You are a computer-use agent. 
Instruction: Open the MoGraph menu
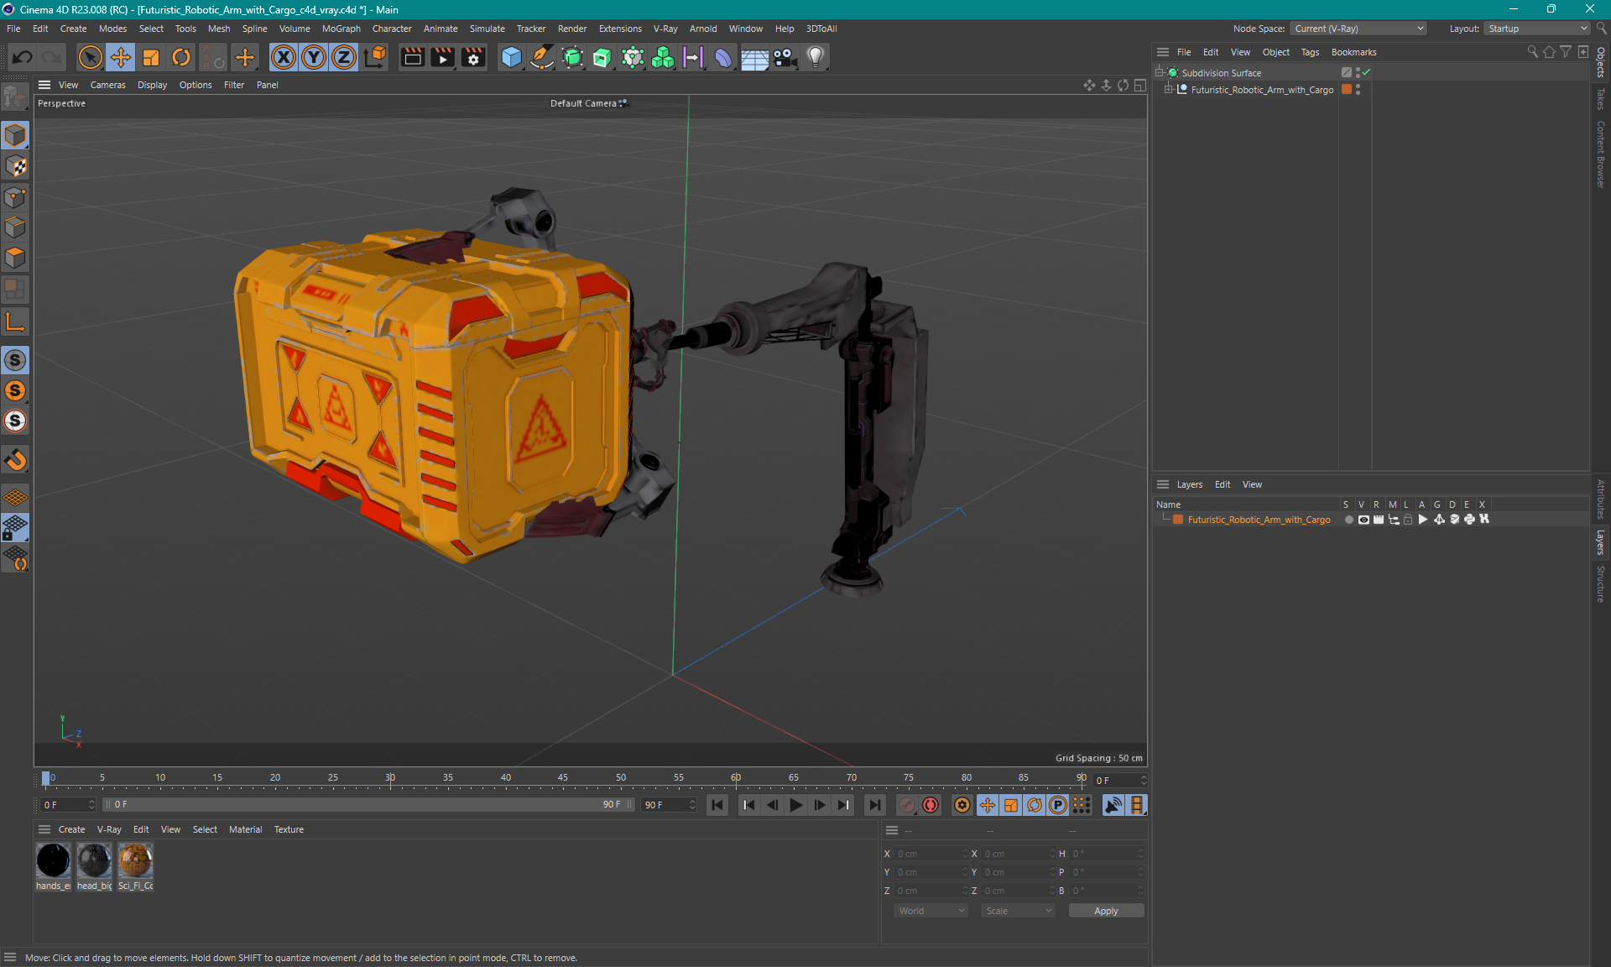tap(341, 29)
